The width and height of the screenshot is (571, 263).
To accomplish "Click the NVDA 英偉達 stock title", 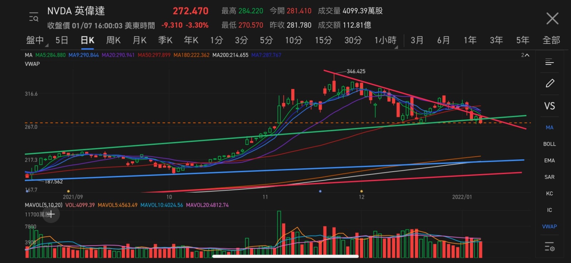I will pyautogui.click(x=76, y=11).
